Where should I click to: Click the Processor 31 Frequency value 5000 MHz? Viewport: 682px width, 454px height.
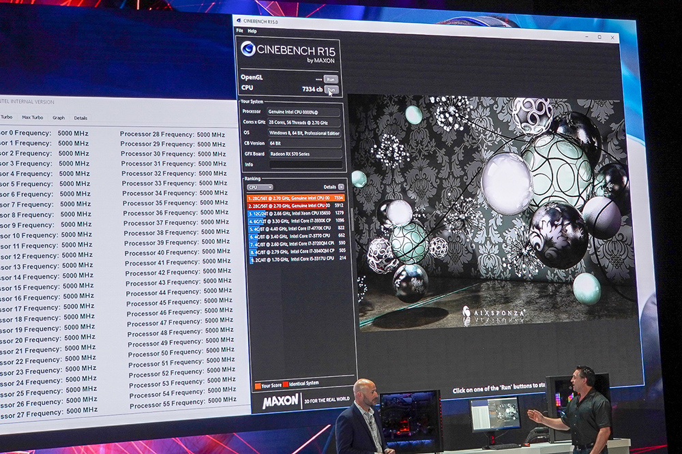click(212, 164)
